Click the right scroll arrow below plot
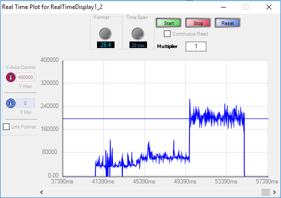The image size is (281, 198). pyautogui.click(x=274, y=192)
